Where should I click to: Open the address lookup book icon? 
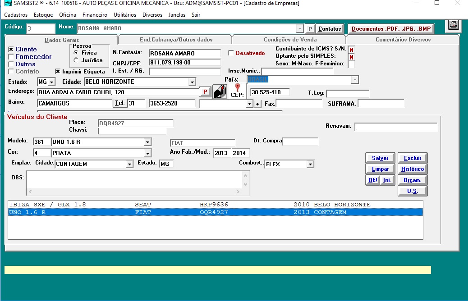[220, 91]
